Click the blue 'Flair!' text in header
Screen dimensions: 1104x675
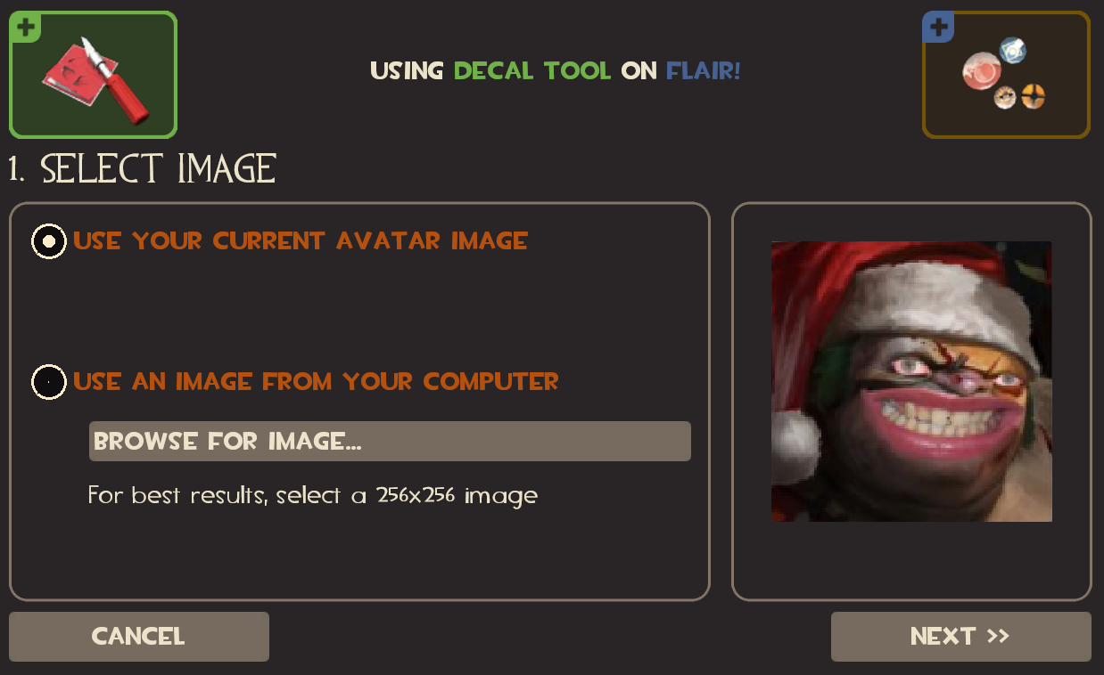click(704, 70)
